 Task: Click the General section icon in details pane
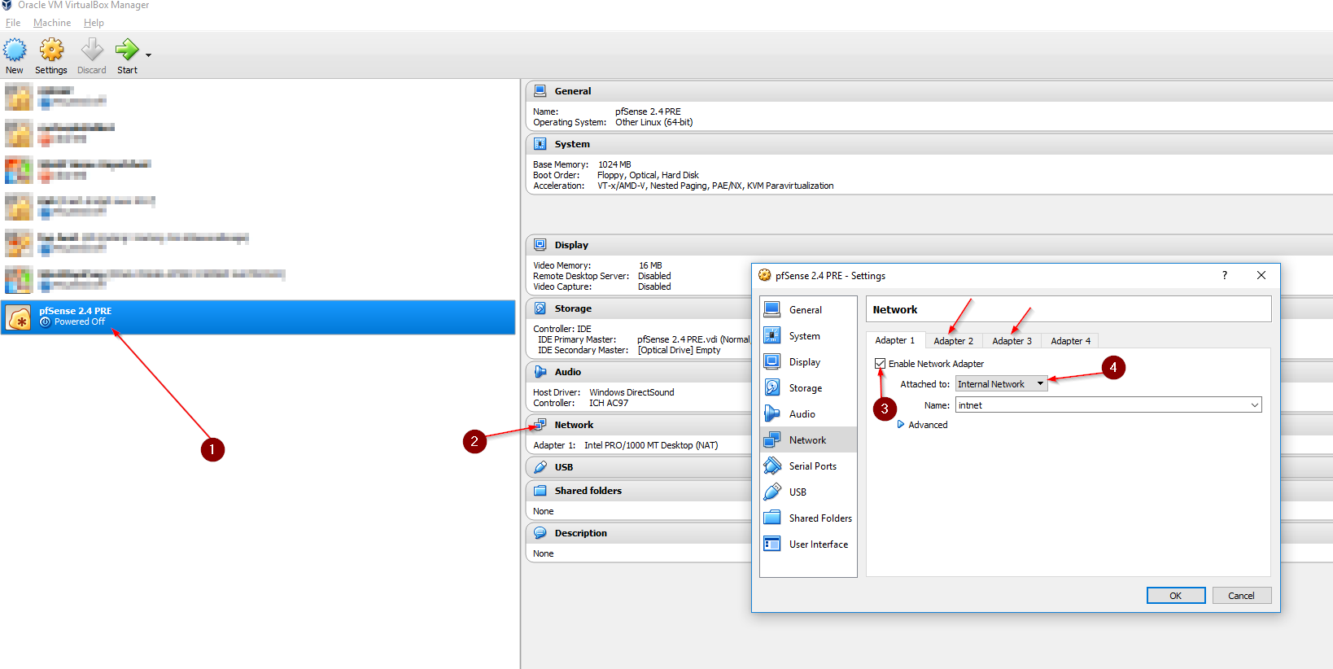coord(540,91)
